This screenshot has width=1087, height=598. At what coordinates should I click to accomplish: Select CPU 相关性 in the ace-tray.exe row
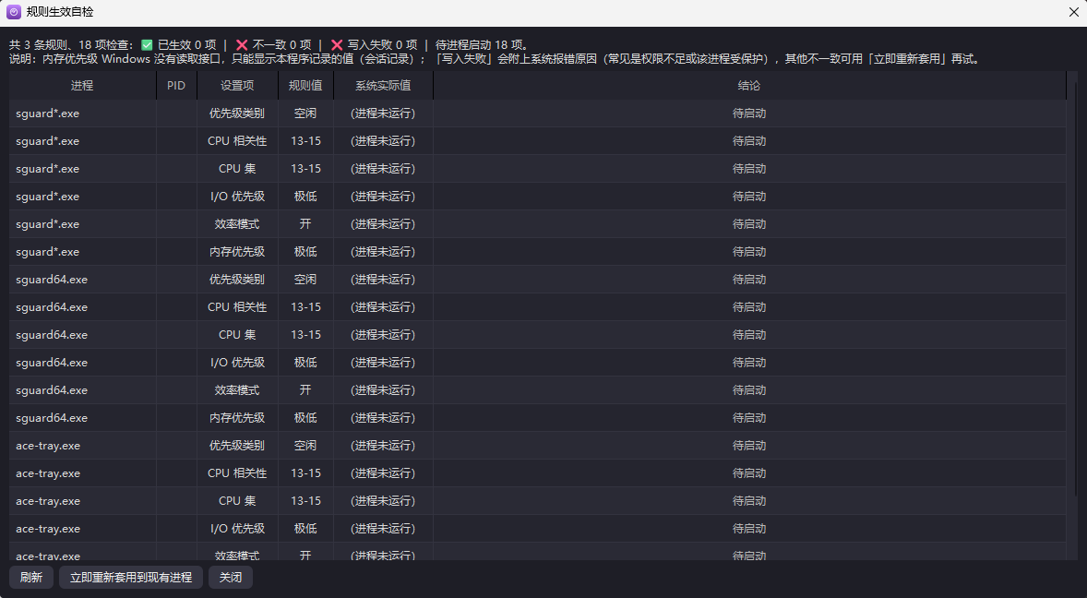[x=237, y=473]
